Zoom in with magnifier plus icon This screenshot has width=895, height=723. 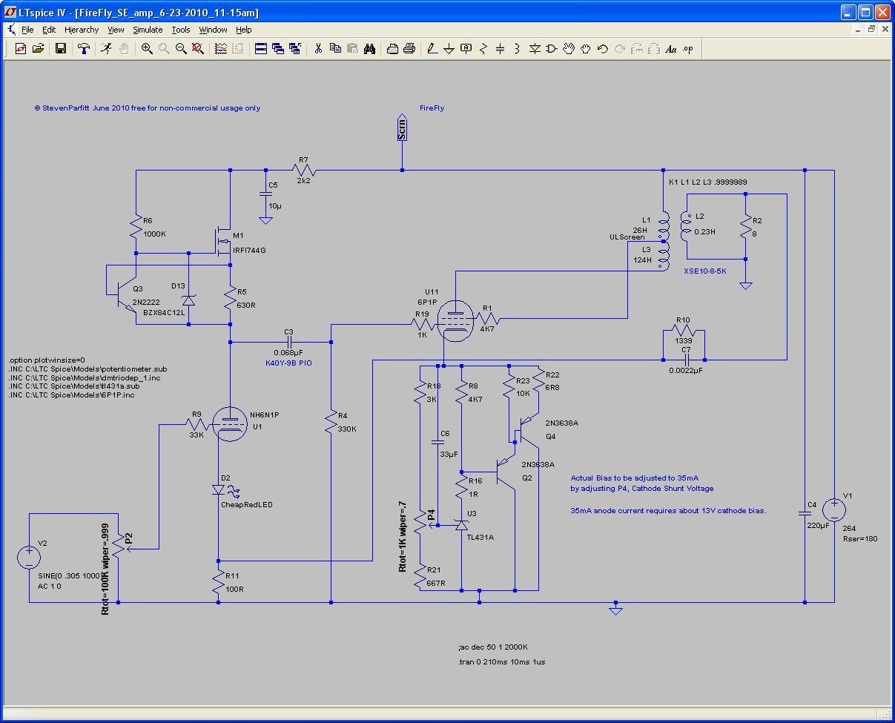147,49
